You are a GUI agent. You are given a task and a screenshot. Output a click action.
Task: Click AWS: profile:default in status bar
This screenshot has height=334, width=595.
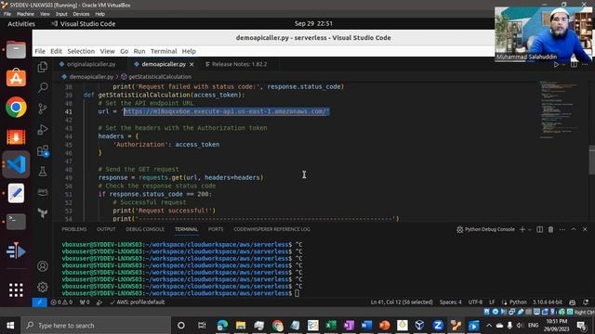point(138,302)
